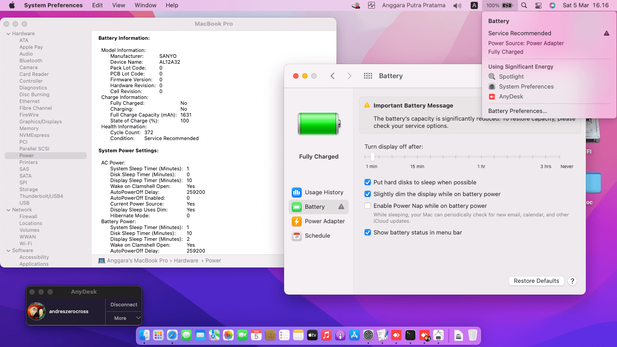
Task: Click Disconnect in the AnyDesk panel
Action: point(124,305)
